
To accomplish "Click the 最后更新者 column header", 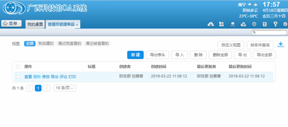I will pos(207,67).
